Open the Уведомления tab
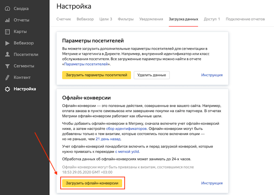This screenshot has width=274, height=195. (x=151, y=19)
